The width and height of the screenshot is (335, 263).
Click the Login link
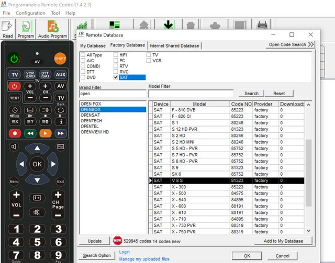coord(125,252)
